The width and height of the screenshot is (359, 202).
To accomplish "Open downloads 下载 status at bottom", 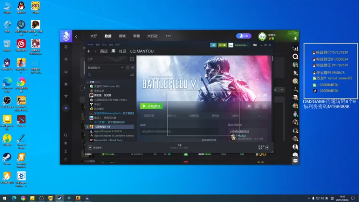I will click(x=179, y=147).
